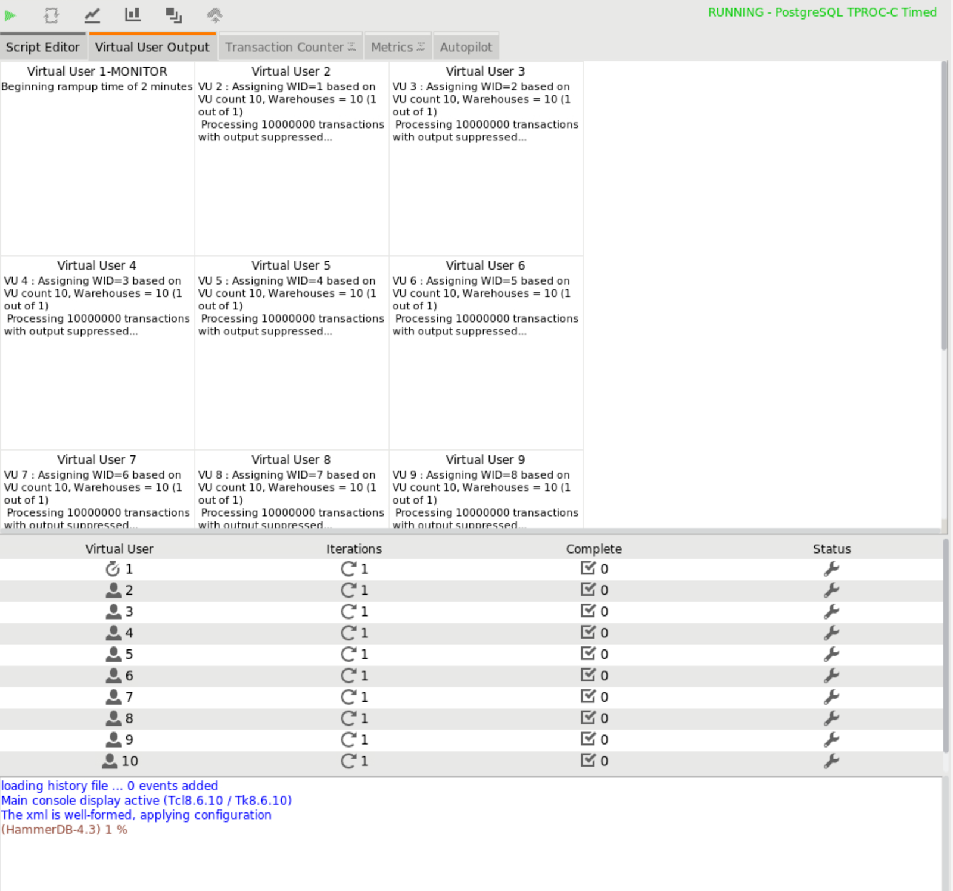Viewport: 953px width, 891px height.
Task: Click the HammerDB-4.3 console prompt line
Action: (64, 829)
